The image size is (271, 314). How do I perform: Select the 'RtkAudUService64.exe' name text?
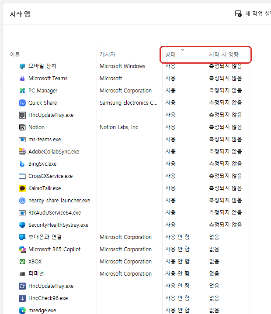[x=55, y=213]
